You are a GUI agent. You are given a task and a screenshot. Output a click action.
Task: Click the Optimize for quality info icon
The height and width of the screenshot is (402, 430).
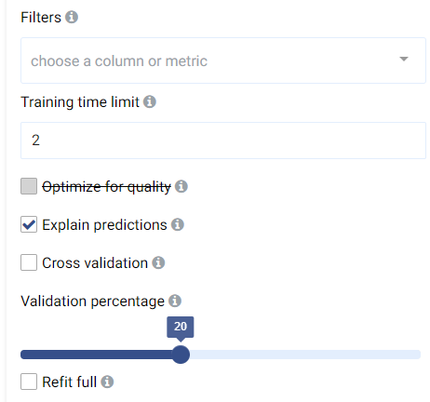(181, 186)
